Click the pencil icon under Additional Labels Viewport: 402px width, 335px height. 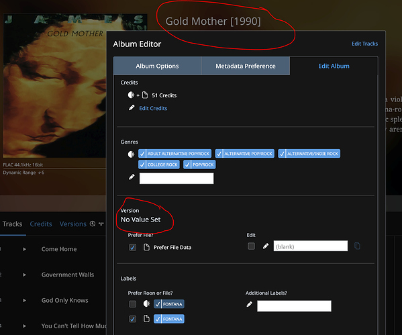coord(249,305)
